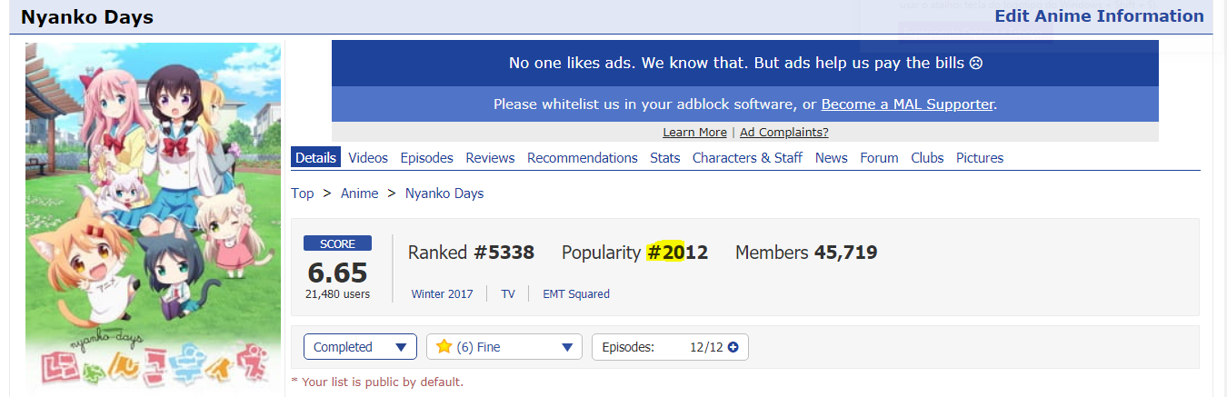Click the Winter 2017 season link
1227x397 pixels.
442,293
